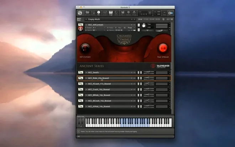Mute the ACC_HiHat_14z_Bowed instrument
Screen dimensions: 235x147
141,107
